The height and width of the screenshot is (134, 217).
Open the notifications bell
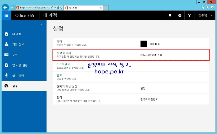coord(170,15)
